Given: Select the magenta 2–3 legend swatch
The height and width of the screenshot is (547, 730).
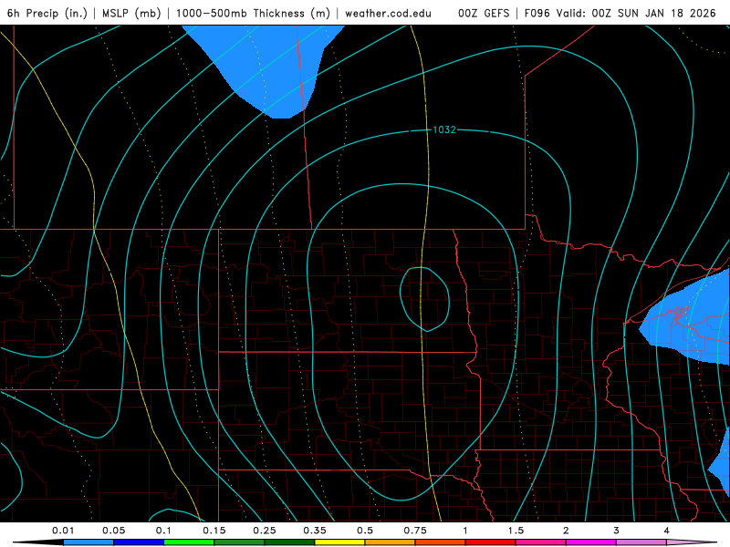Looking at the screenshot, I should [591, 542].
